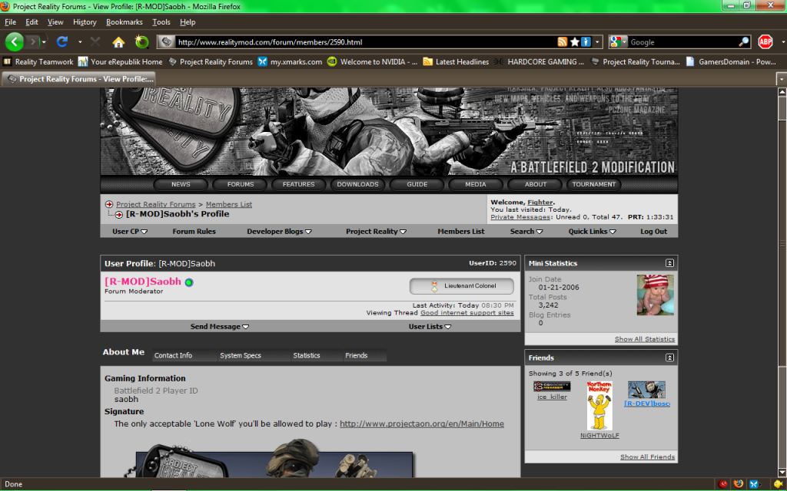Choose search engine from Google dropdown
The height and width of the screenshot is (491, 787).
[x=619, y=41]
